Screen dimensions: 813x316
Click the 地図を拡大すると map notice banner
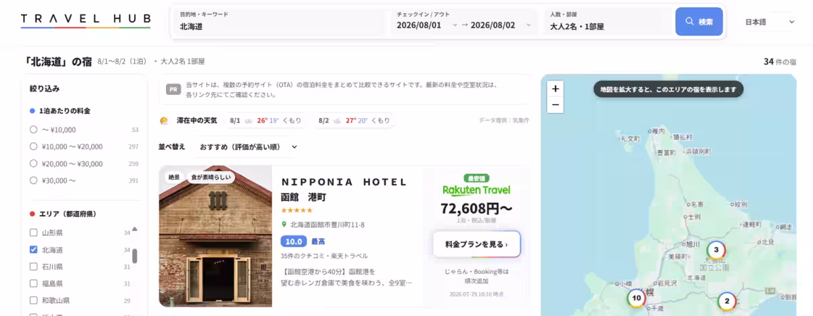coord(669,90)
